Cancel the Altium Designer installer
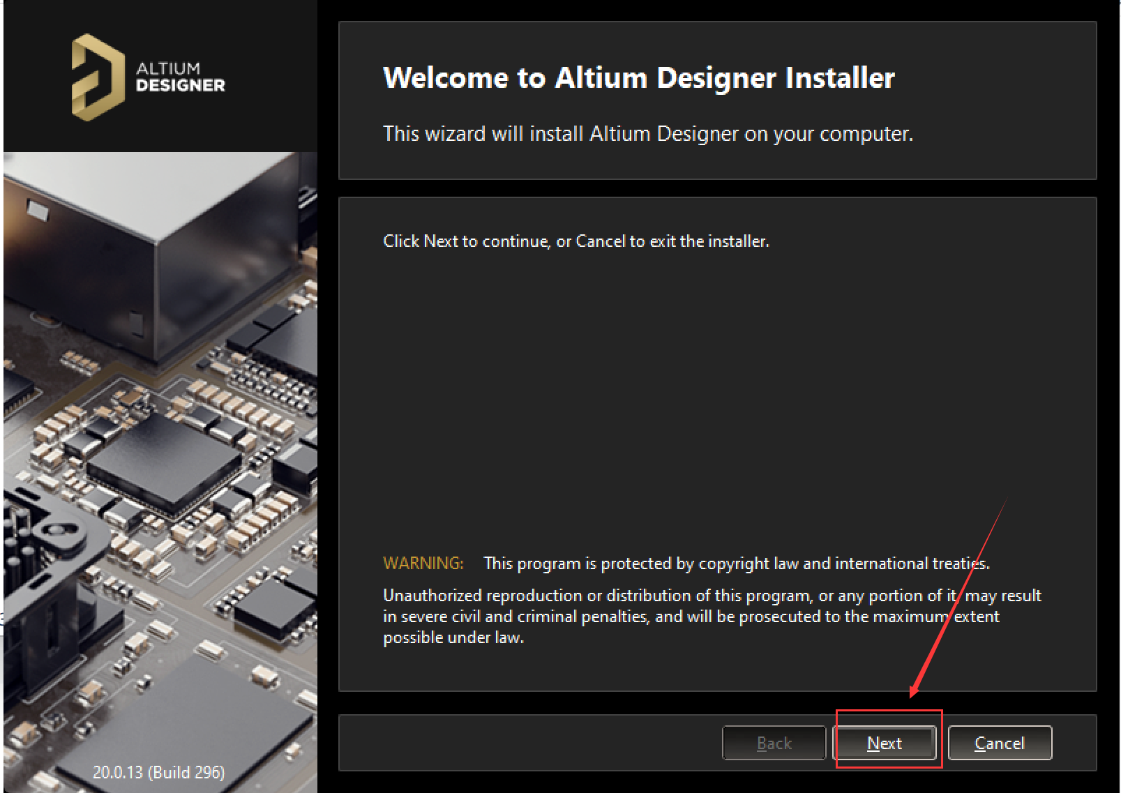The image size is (1121, 793). pos(1000,743)
